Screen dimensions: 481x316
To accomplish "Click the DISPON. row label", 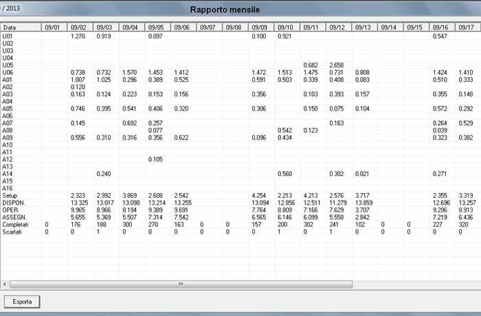I will 14,203.
